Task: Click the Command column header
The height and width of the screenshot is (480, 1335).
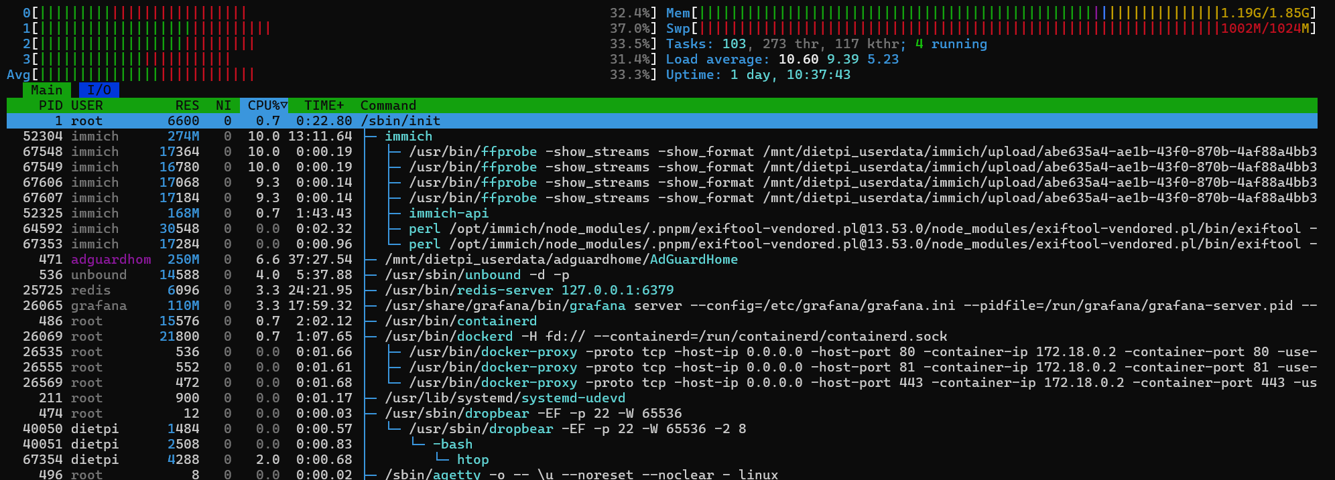Action: pyautogui.click(x=388, y=105)
